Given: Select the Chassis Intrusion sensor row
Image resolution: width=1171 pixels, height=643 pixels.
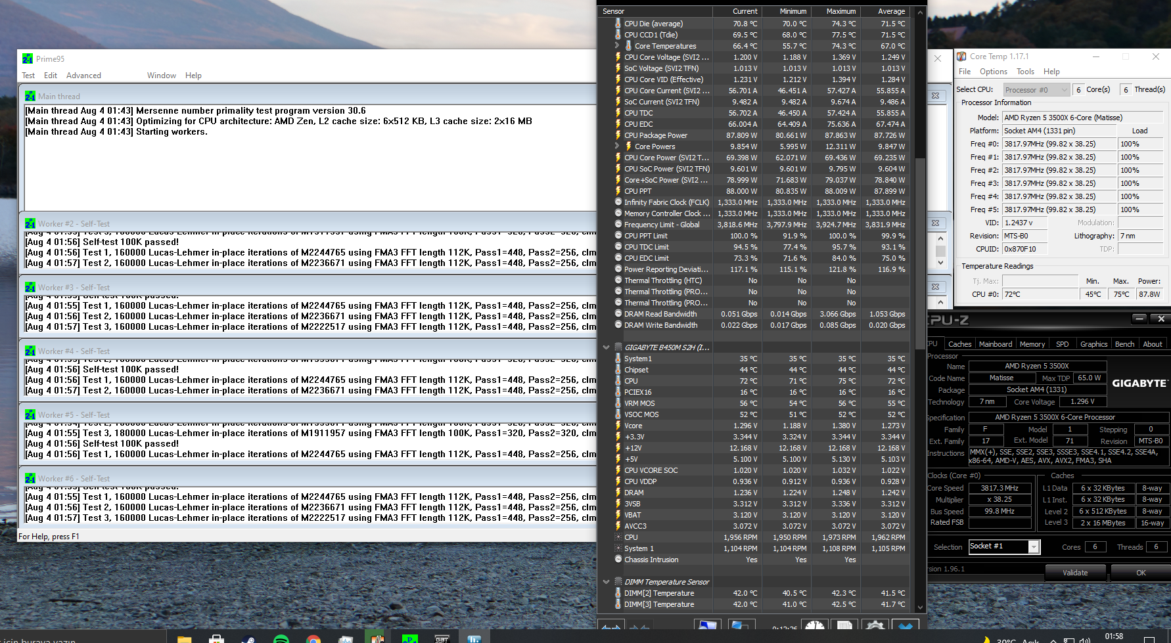Looking at the screenshot, I should tap(754, 560).
